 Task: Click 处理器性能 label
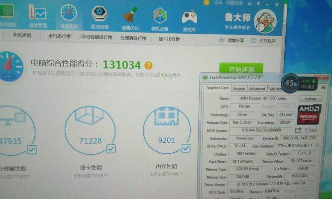click(13, 169)
